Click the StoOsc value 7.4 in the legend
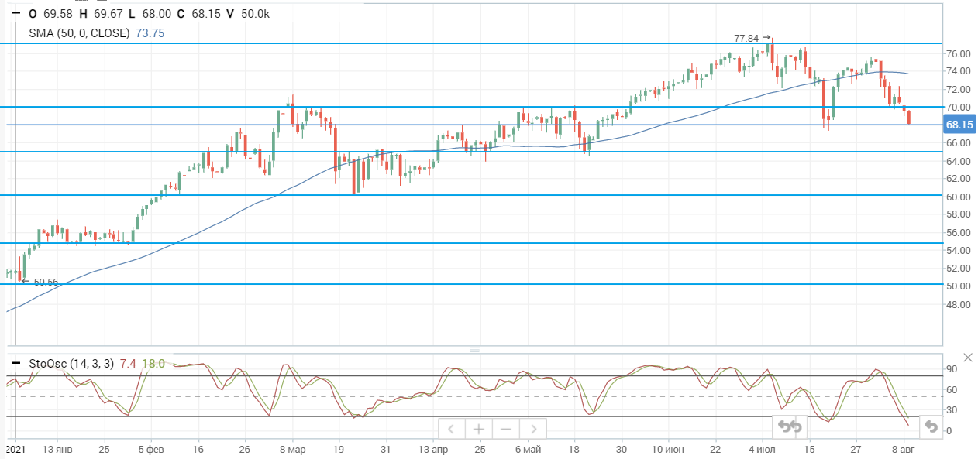This screenshot has width=978, height=459. tap(128, 363)
